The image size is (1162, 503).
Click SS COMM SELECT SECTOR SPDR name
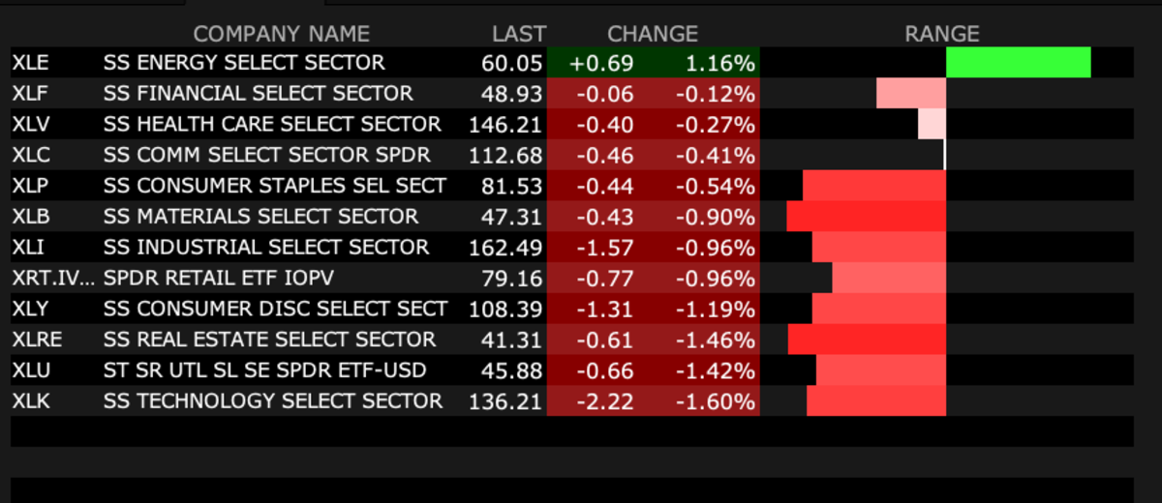(267, 156)
